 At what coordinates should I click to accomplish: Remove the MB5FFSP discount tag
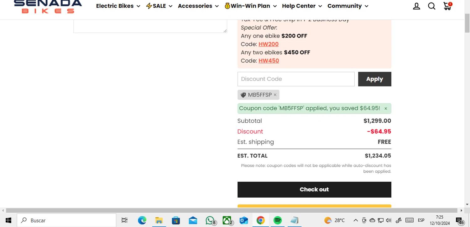pos(275,95)
